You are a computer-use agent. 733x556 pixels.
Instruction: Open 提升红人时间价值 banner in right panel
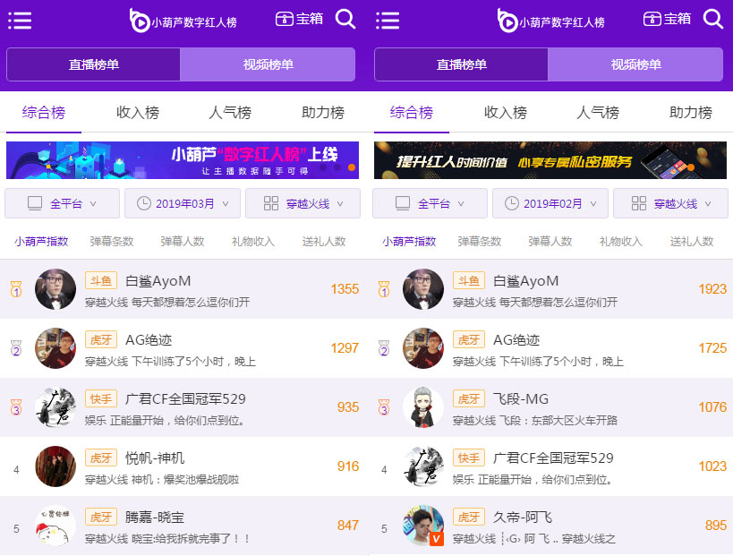pos(550,160)
